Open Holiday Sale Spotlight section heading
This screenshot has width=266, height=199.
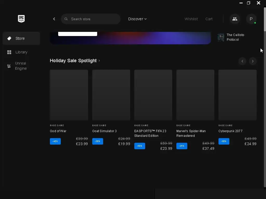coord(75,61)
